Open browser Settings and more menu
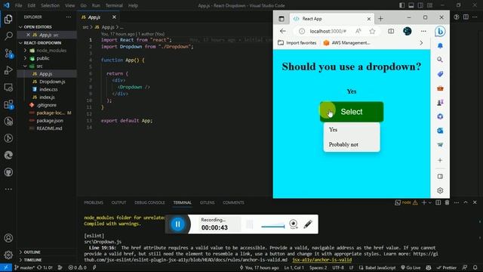483x272 pixels. pos(423,31)
